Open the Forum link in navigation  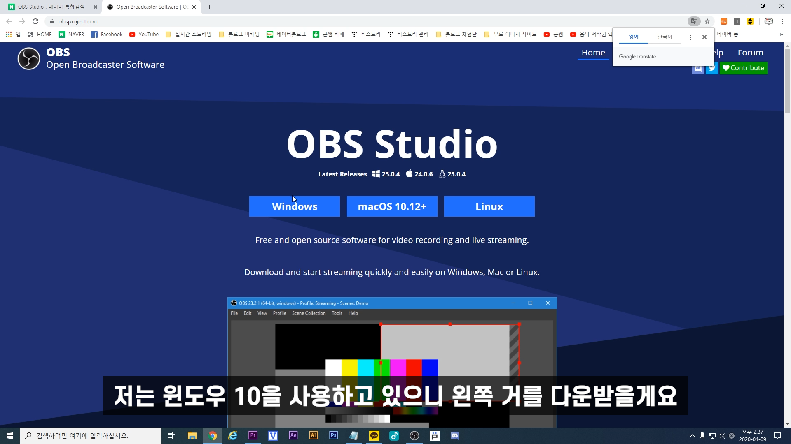pos(750,53)
